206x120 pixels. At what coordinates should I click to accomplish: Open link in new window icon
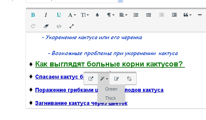pos(91,79)
